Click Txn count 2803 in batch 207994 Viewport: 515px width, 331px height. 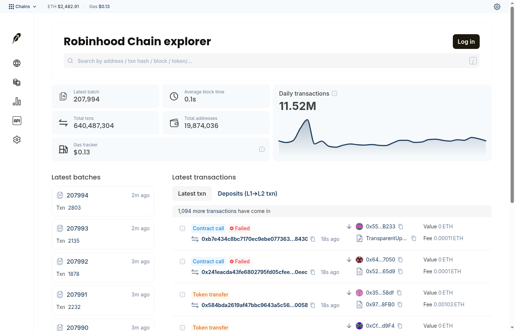click(x=74, y=208)
